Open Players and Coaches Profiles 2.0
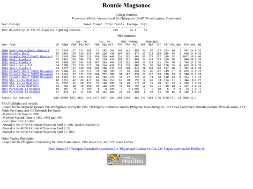 pos(141,149)
